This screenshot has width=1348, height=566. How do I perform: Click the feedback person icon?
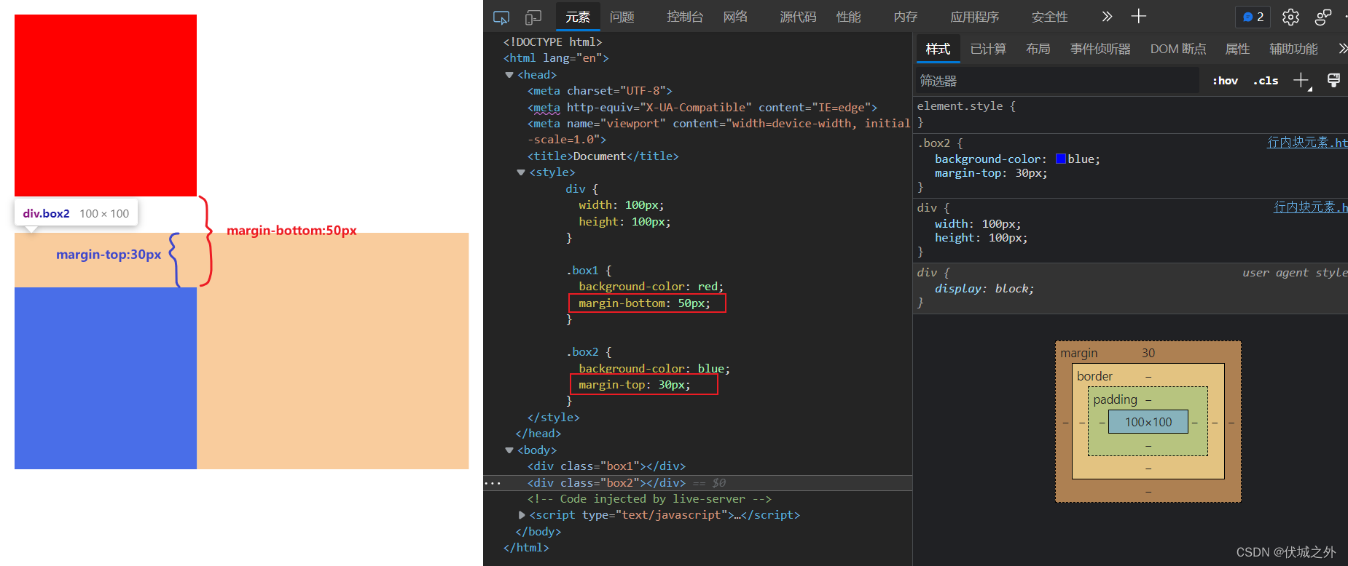[x=1322, y=17]
